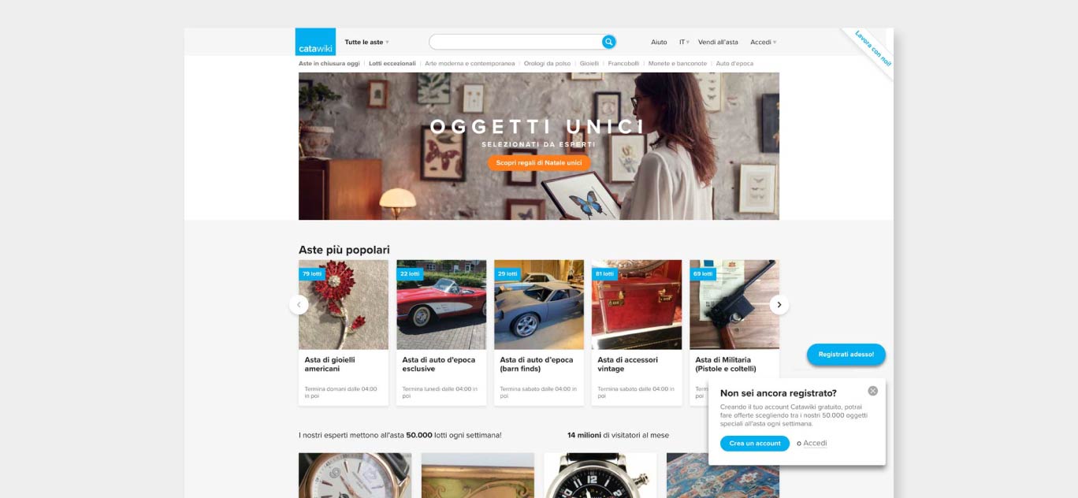Click 'Scopri regali di Natale unici' button
This screenshot has height=498, width=1078.
coord(539,163)
